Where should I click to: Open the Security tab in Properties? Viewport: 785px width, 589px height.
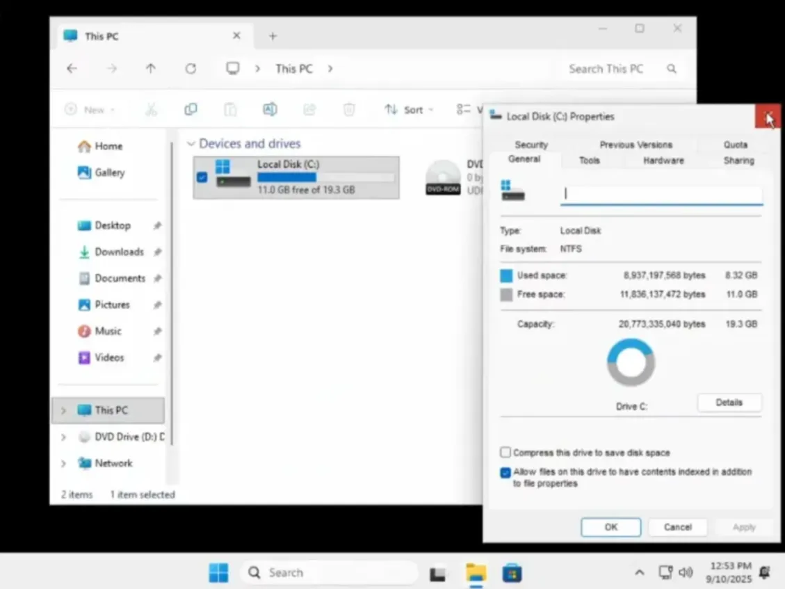click(x=531, y=144)
